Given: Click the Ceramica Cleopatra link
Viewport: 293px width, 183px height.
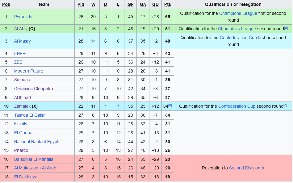Looking at the screenshot, I should [34, 89].
